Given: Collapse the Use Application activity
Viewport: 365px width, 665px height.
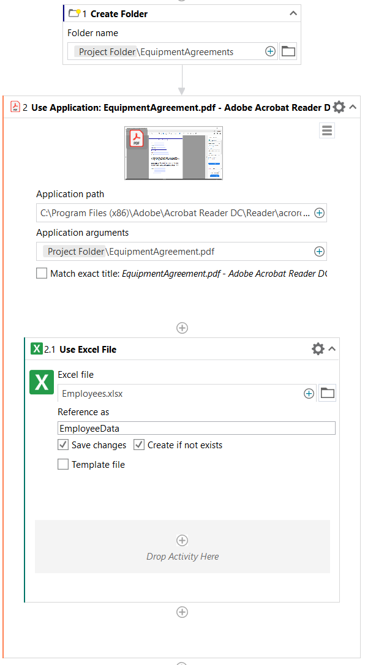Looking at the screenshot, I should point(353,106).
